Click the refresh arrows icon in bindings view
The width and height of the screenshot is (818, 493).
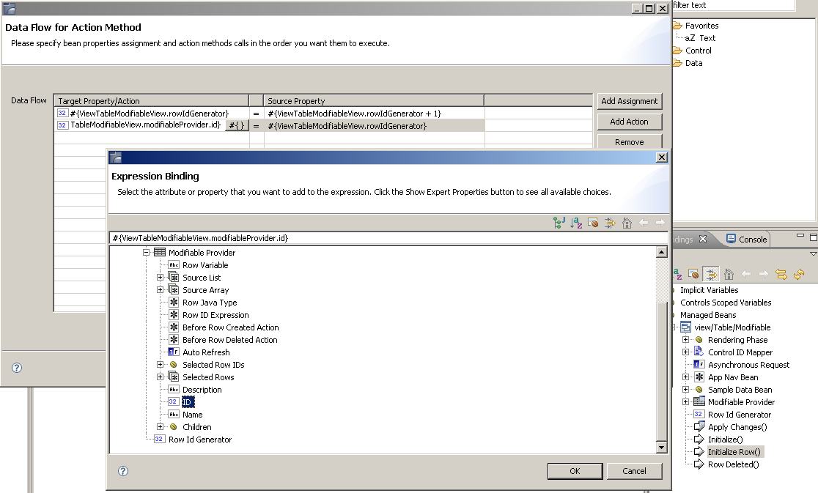(799, 273)
